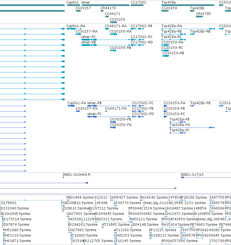Select protein Tsp42Eb-PB
The width and height of the screenshot is (231, 245).
tap(200, 103)
